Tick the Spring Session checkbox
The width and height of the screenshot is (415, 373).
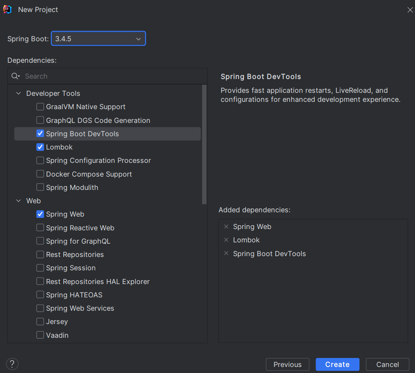click(x=40, y=268)
